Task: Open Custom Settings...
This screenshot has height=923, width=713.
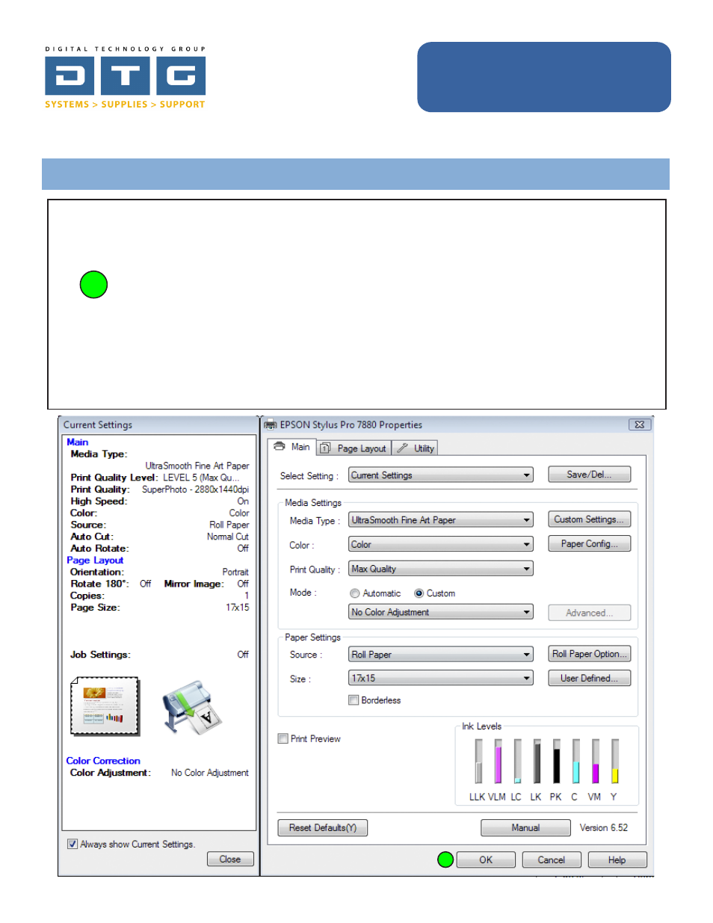Action: tap(589, 519)
